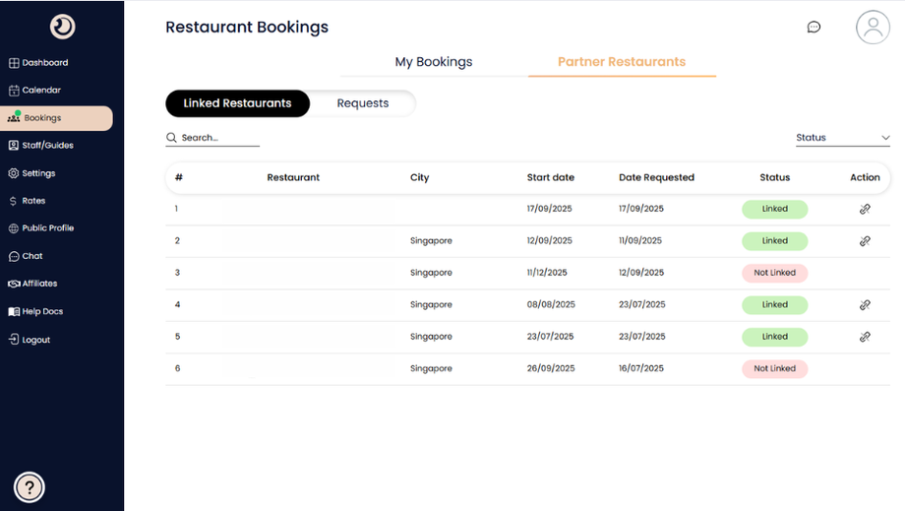Screen dimensions: 905x511
Task: Go to Dashboard in sidebar
Action: click(44, 63)
